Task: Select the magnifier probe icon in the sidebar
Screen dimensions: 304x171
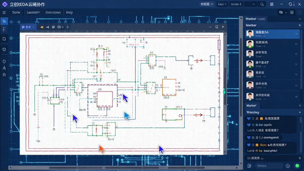Action: coord(4,62)
